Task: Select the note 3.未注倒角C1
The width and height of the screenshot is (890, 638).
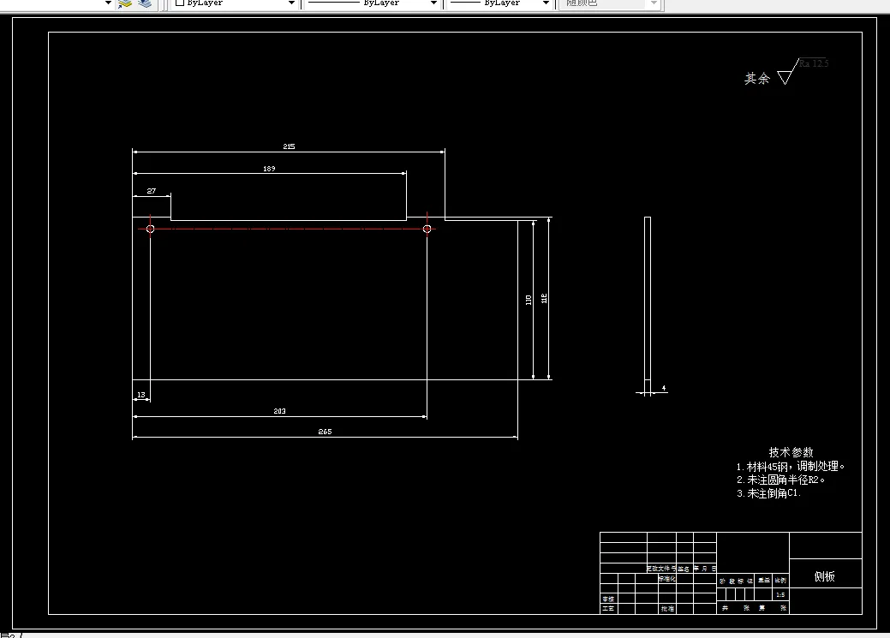Action: (768, 494)
